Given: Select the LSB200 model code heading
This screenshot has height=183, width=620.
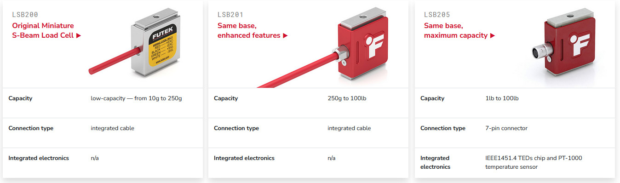Looking at the screenshot, I should click(25, 15).
